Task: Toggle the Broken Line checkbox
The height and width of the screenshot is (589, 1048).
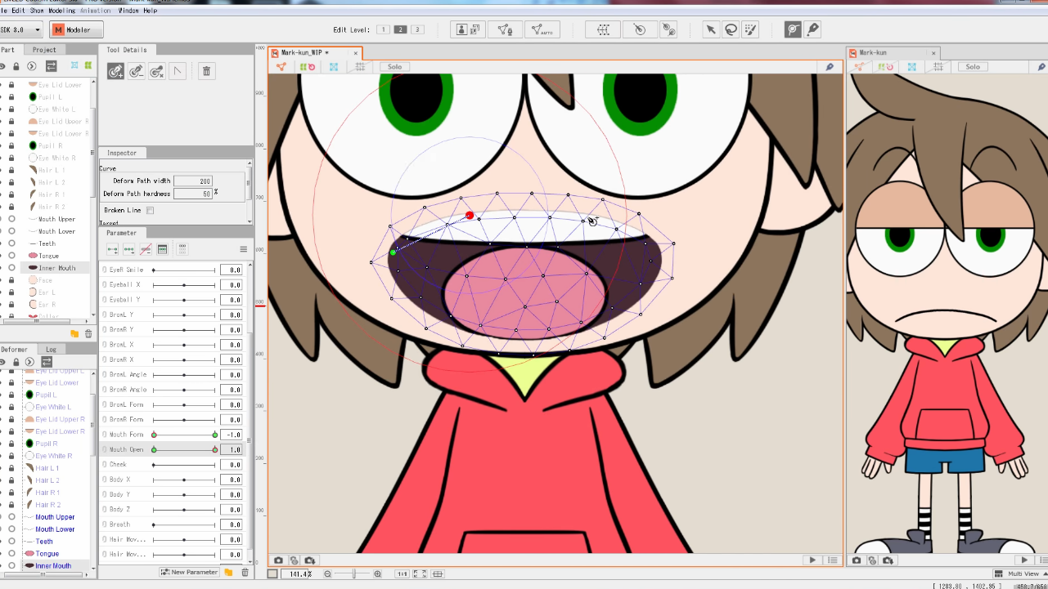Action: click(150, 210)
